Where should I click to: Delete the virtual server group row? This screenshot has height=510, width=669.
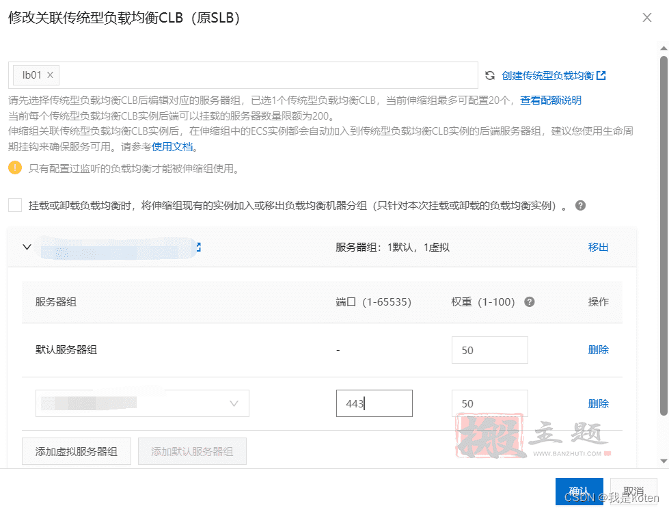[x=598, y=403]
